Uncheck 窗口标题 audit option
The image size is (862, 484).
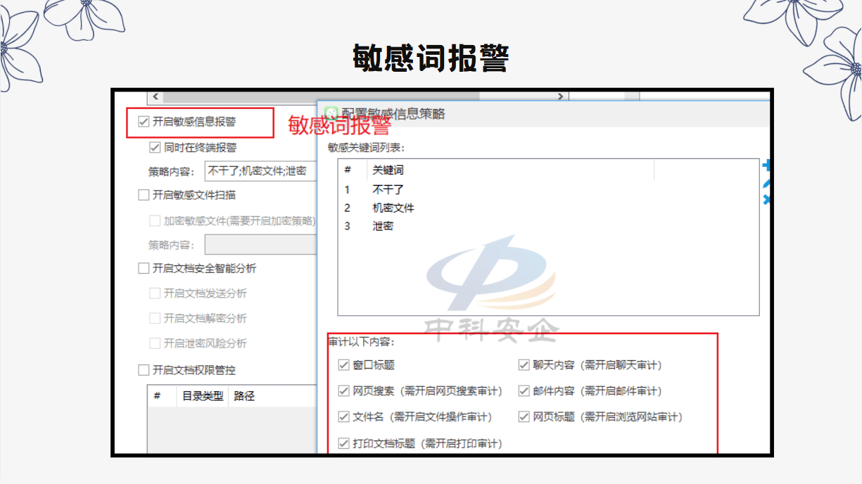[x=344, y=365]
